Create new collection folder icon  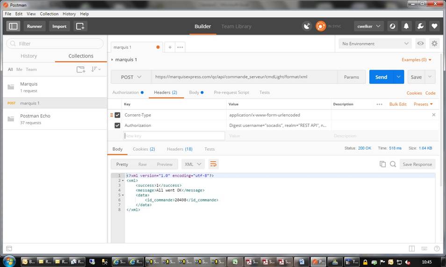(x=81, y=69)
